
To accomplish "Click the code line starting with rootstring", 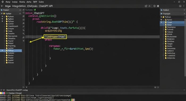I will click(57, 22).
